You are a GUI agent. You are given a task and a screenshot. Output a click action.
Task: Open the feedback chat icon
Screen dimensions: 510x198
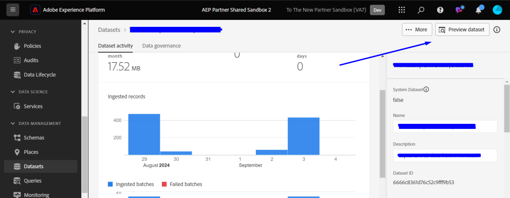tap(459, 9)
